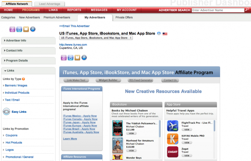Click the Widget Builder button
251x161 pixels.
tap(108, 80)
